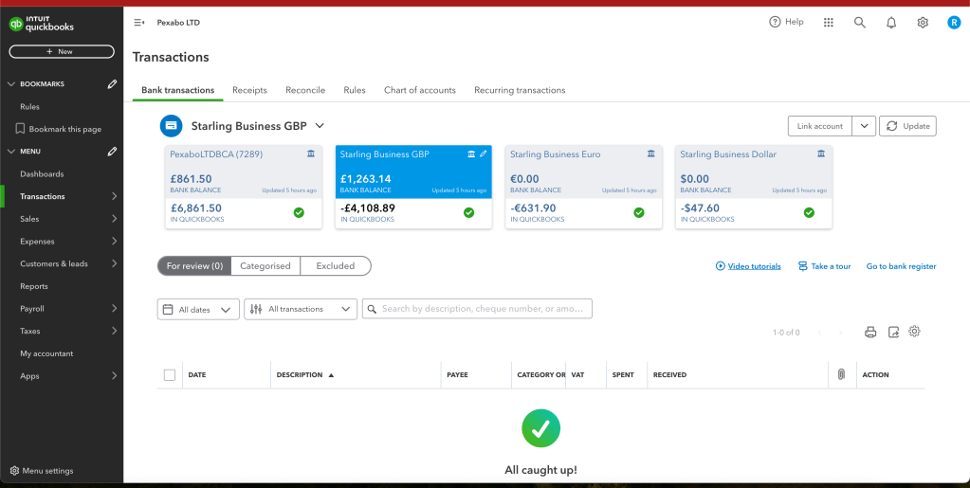Collapse the BOOKMARKS section
The image size is (970, 488).
[11, 84]
